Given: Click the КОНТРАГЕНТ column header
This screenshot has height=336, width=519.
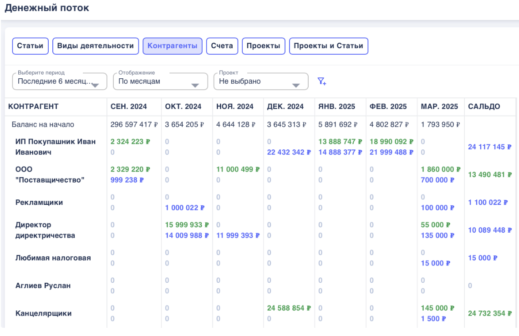Looking at the screenshot, I should (x=33, y=107).
